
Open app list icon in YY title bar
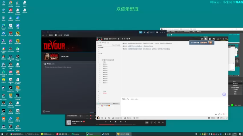pos(210,39)
